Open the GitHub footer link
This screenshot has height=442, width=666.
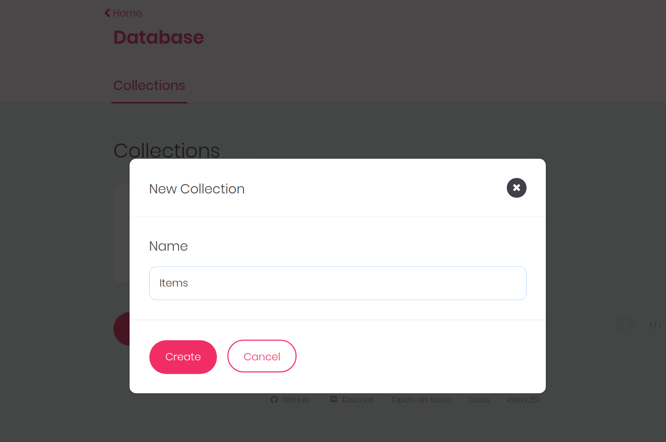[x=295, y=399]
